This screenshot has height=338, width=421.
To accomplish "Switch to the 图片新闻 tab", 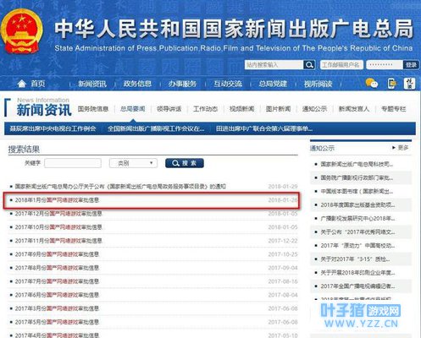I will (278, 109).
